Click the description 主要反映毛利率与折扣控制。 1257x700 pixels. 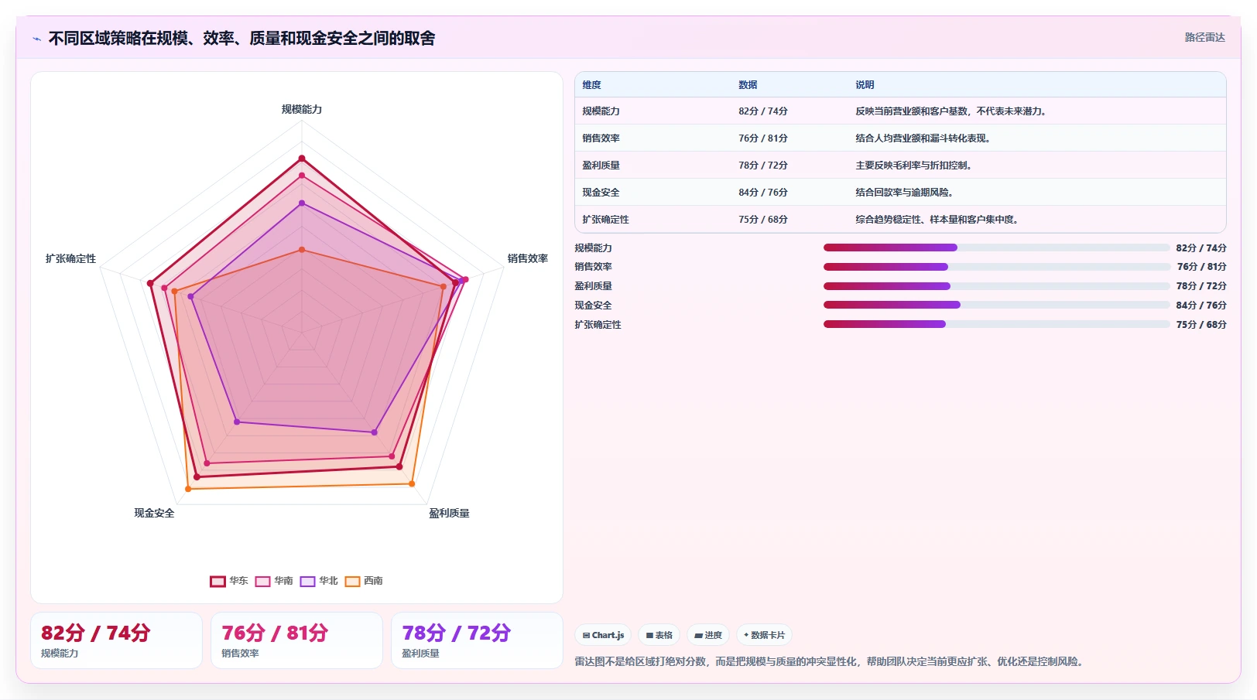(916, 166)
